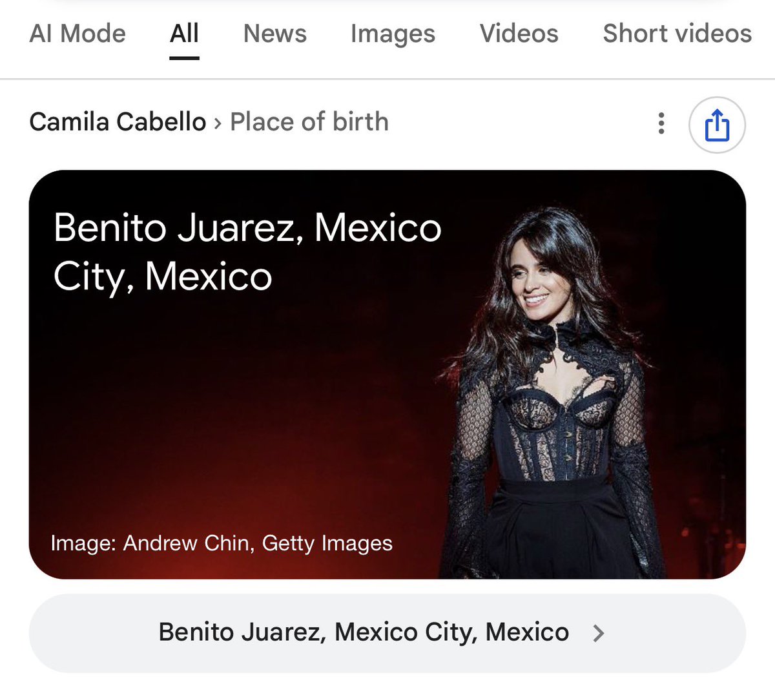Click image credit Andrew Chin, Getty Images
This screenshot has width=775, height=697.
click(222, 543)
